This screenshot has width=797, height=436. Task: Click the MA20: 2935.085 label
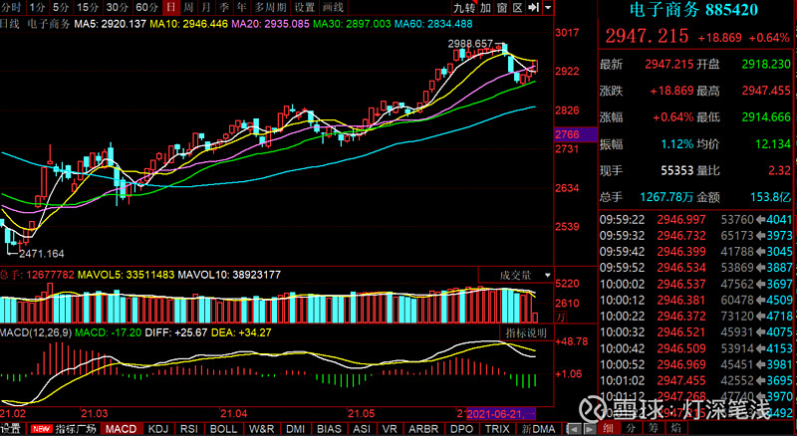tap(270, 24)
